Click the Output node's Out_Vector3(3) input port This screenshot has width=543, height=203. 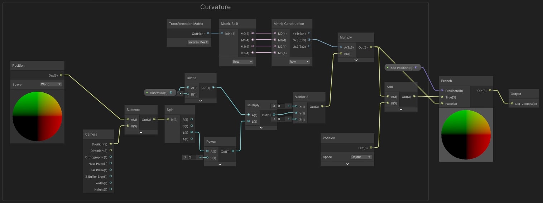tap(512, 103)
